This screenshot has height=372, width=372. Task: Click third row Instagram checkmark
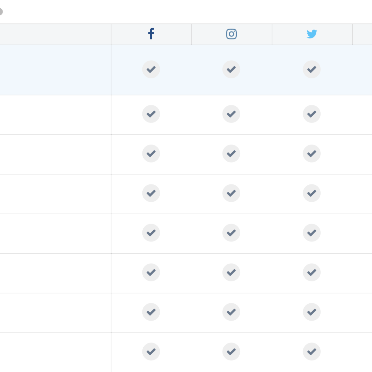point(231,154)
